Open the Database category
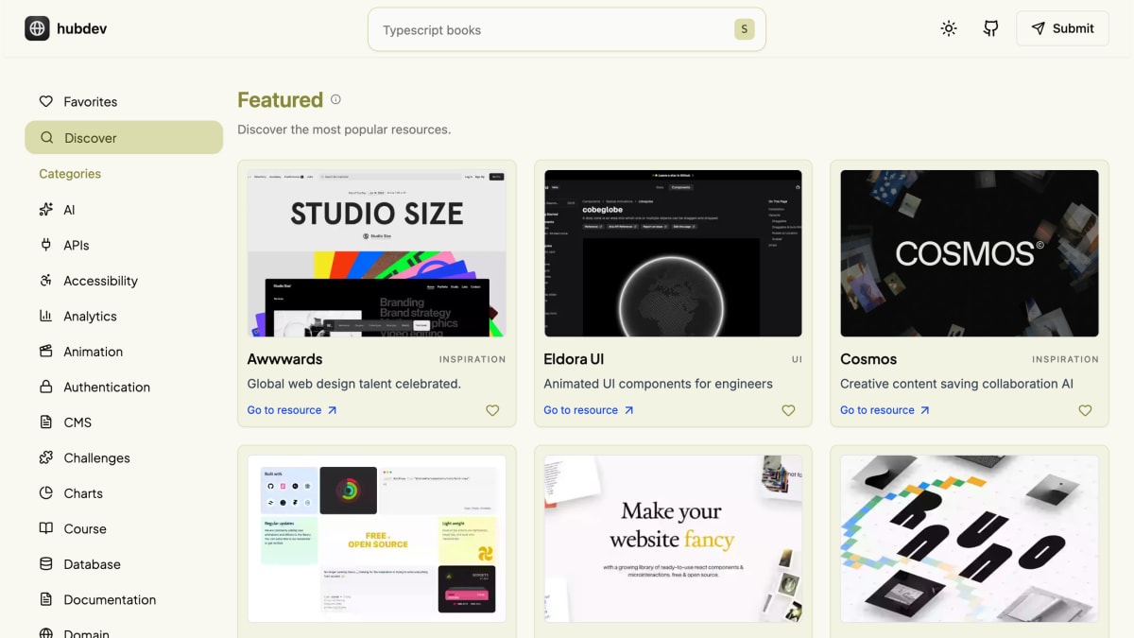Screen dimensions: 1134x638 pos(124,564)
